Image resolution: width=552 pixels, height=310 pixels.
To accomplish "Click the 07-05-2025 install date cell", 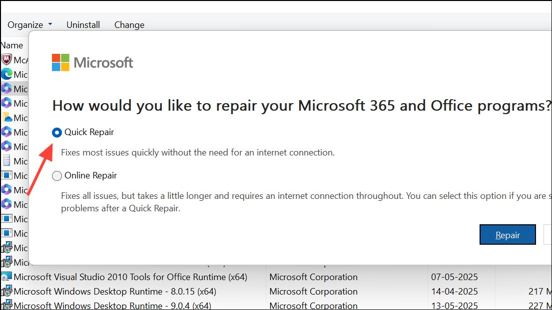I will pos(454,277).
